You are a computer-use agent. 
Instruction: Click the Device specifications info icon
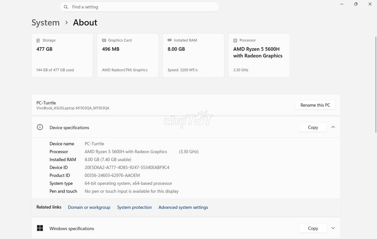[x=40, y=127]
